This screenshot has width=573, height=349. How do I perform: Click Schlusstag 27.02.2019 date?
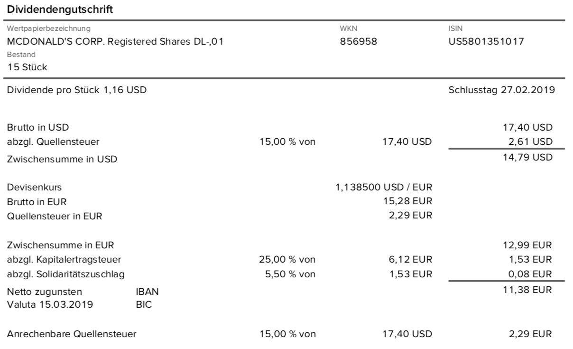point(501,90)
